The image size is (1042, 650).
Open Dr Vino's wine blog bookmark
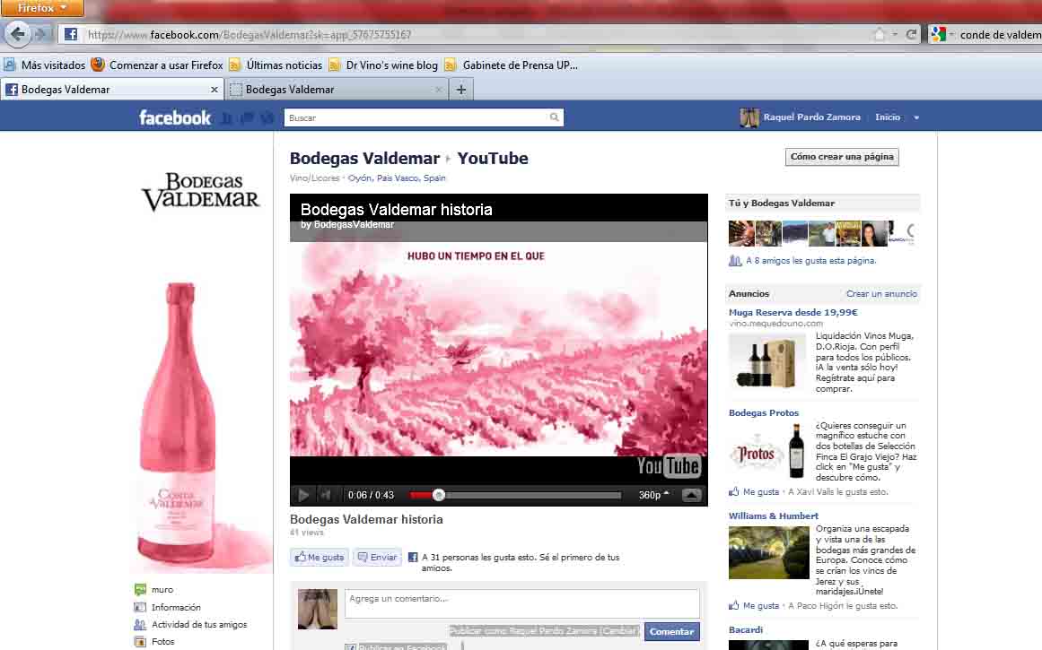tap(382, 65)
